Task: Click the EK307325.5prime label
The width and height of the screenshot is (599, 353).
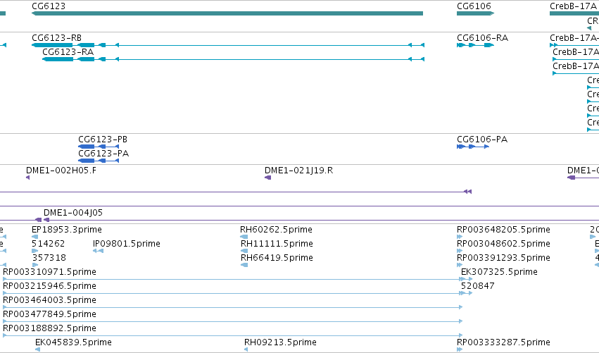Action: pos(499,272)
